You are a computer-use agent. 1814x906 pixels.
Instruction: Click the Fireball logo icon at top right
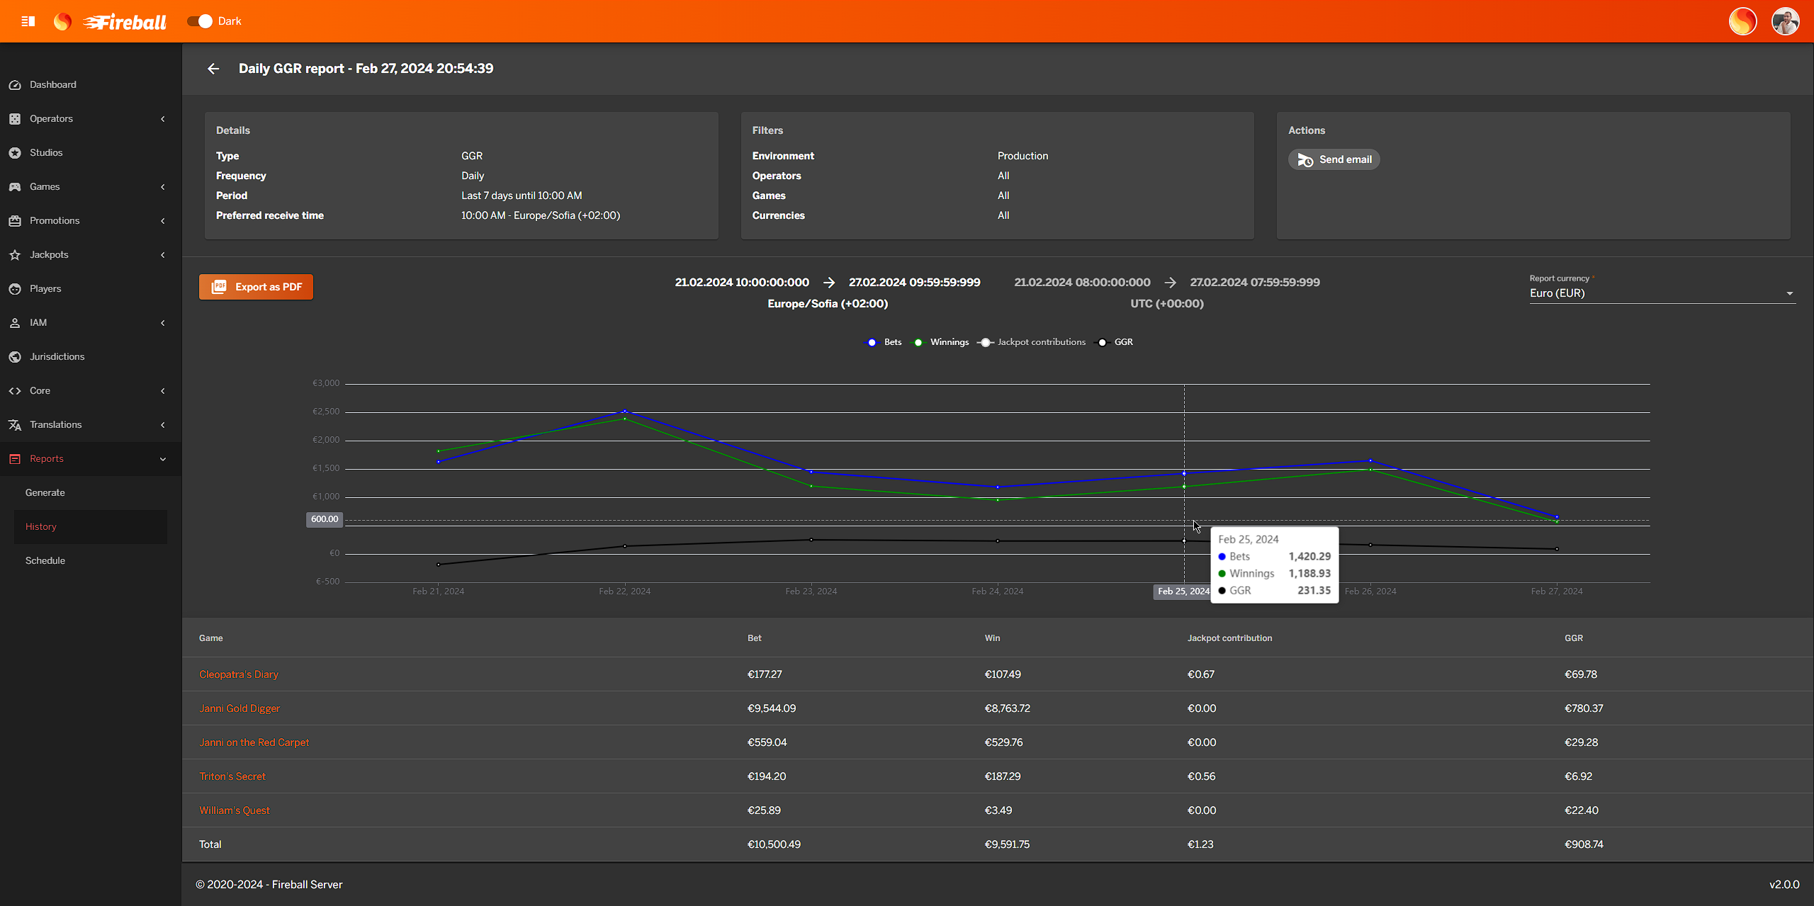[x=1742, y=21]
